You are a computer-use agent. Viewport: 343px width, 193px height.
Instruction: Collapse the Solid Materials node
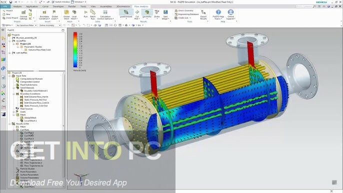coord(14,87)
